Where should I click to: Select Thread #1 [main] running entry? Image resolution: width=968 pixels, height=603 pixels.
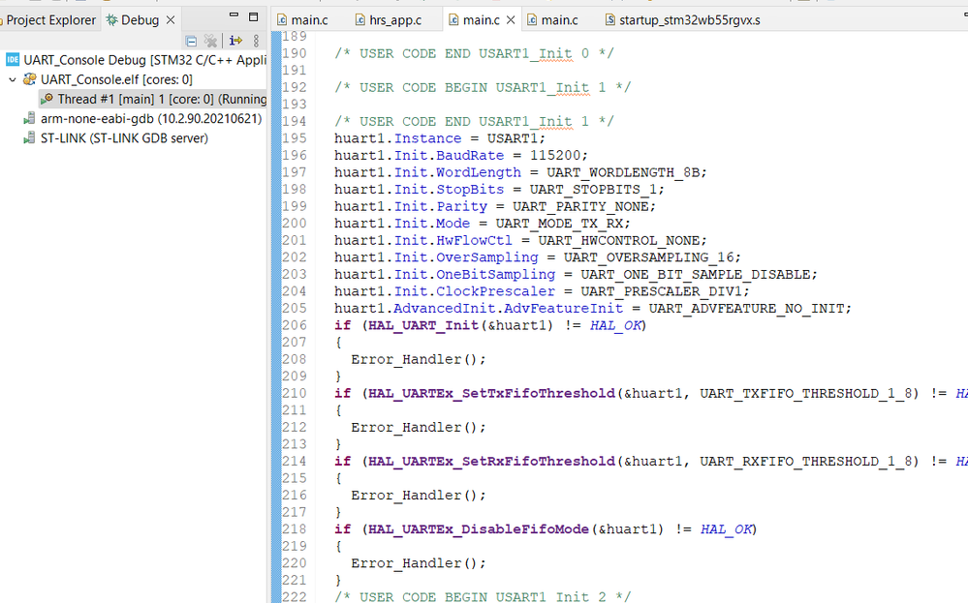(162, 100)
